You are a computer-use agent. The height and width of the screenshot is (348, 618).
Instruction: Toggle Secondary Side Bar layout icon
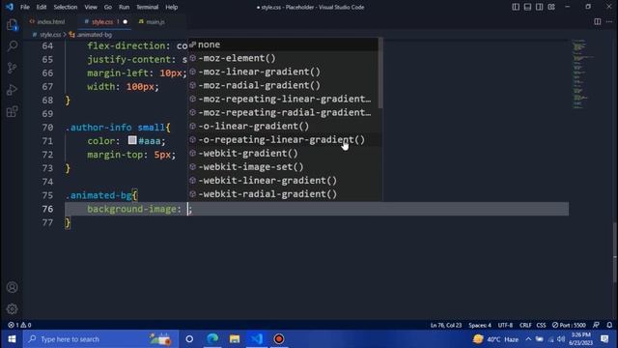pos(539,7)
